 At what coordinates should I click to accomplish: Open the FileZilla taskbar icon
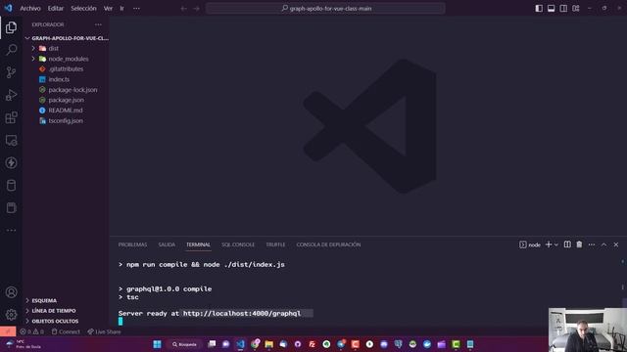click(x=312, y=344)
